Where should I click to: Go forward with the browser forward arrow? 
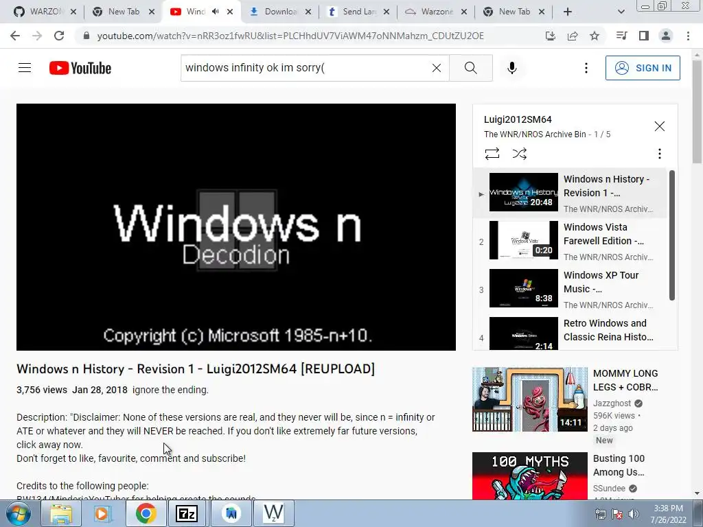coord(37,36)
